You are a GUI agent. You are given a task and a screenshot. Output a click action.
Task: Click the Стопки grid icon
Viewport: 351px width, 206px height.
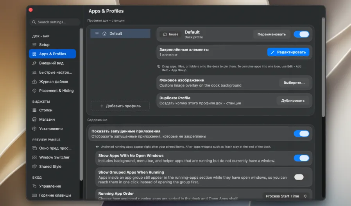[x=34, y=110]
